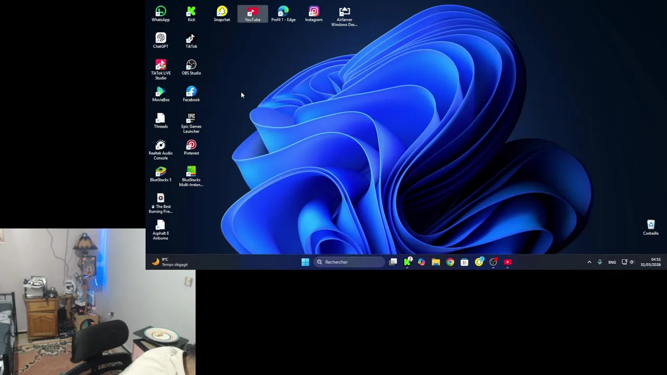The width and height of the screenshot is (667, 375).
Task: Select the Corbeille recycle bin icon
Action: [651, 228]
